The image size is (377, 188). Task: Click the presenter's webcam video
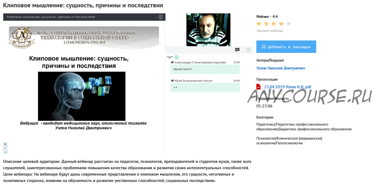pos(208,30)
